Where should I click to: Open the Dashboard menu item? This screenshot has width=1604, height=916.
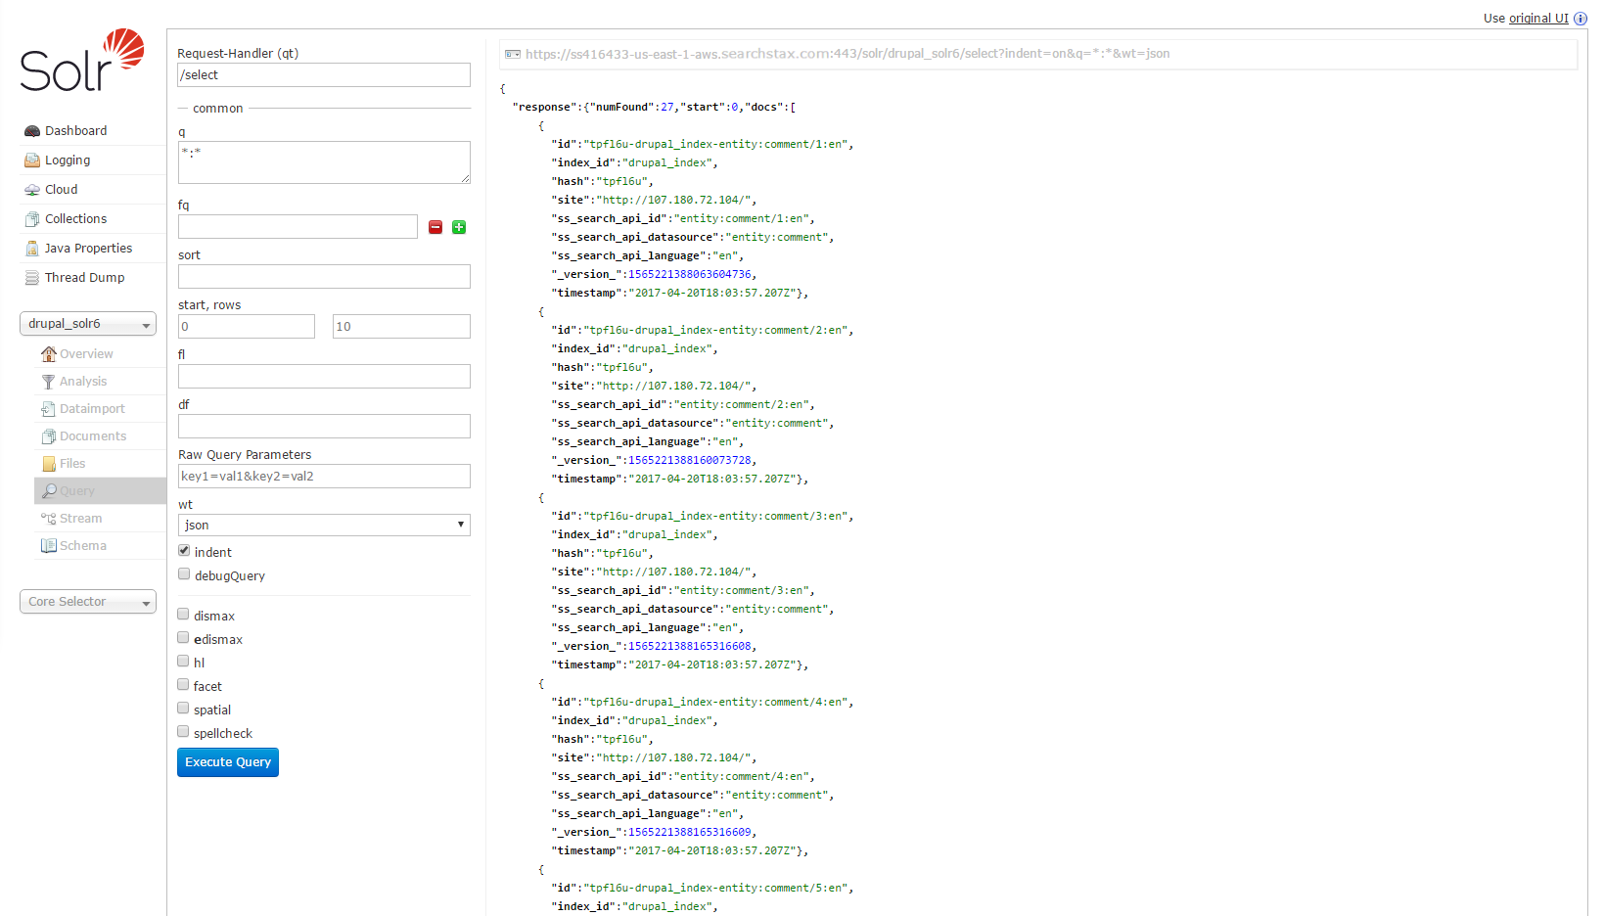pos(93,131)
